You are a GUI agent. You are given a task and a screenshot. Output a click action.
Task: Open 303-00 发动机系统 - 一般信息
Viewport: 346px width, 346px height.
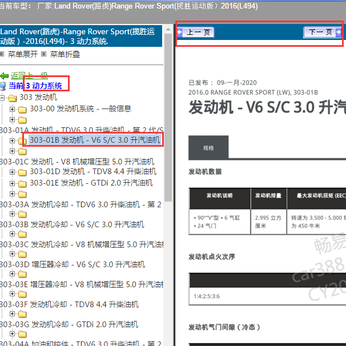[81, 108]
